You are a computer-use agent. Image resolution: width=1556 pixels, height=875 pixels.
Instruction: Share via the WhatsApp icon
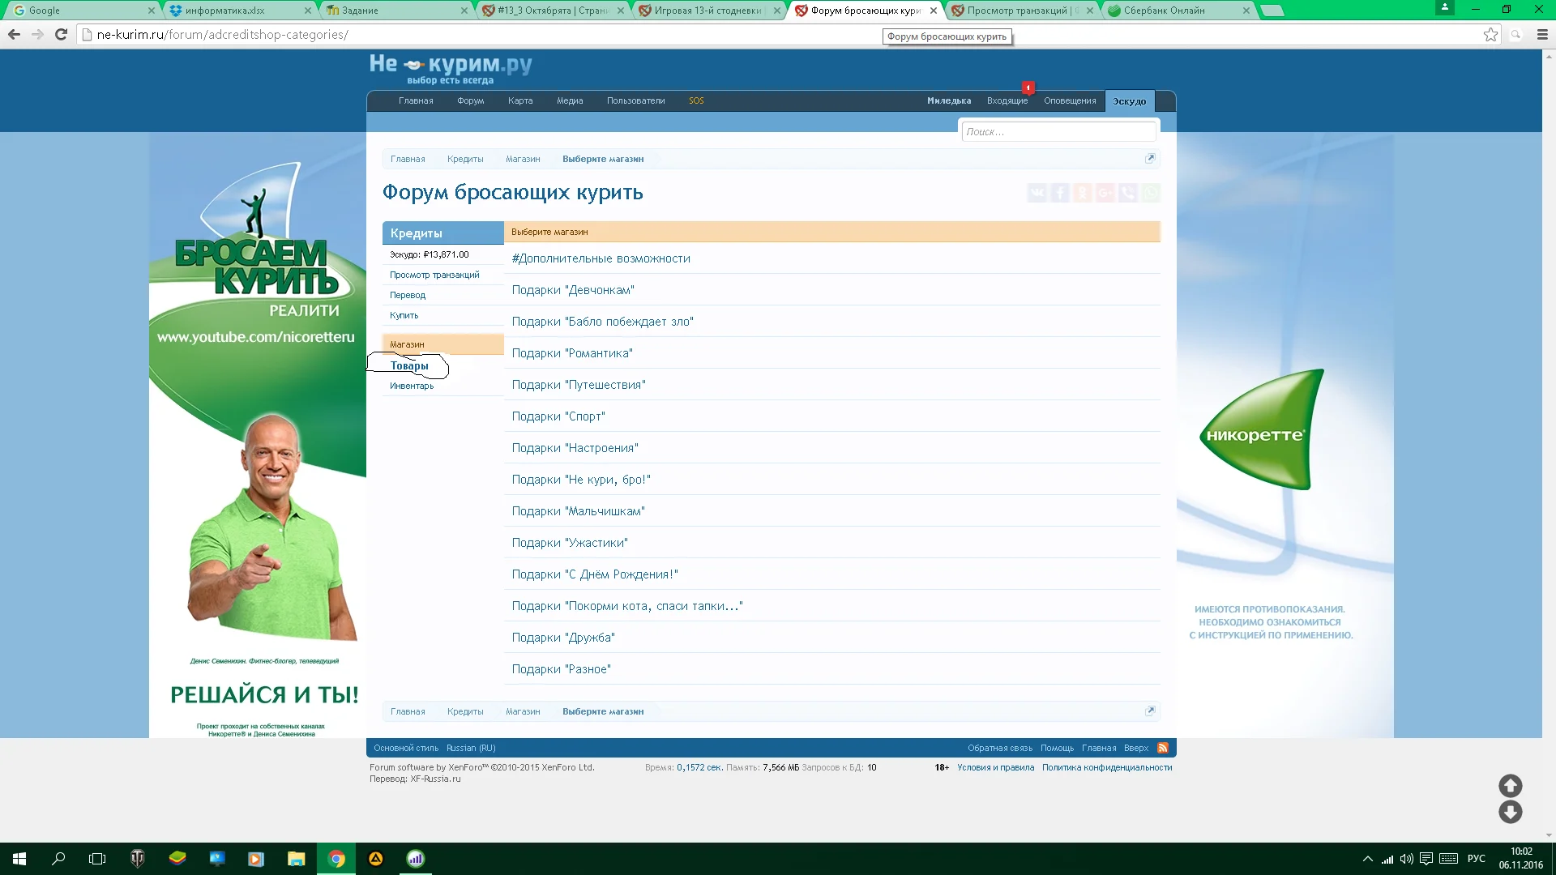point(1150,193)
